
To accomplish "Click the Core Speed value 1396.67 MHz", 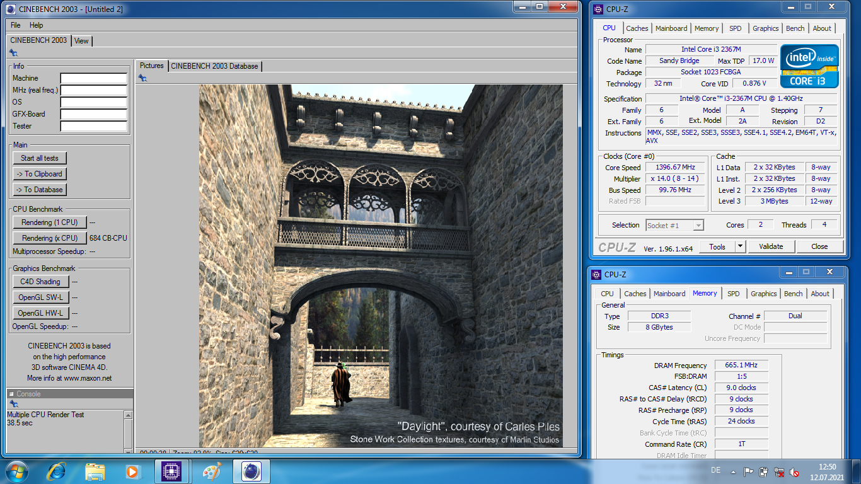I will (x=675, y=167).
